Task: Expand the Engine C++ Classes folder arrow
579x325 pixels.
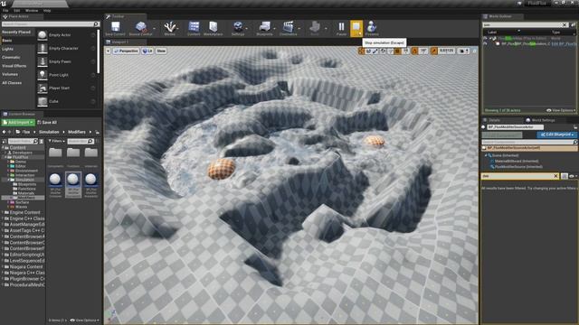Action: 3,218
